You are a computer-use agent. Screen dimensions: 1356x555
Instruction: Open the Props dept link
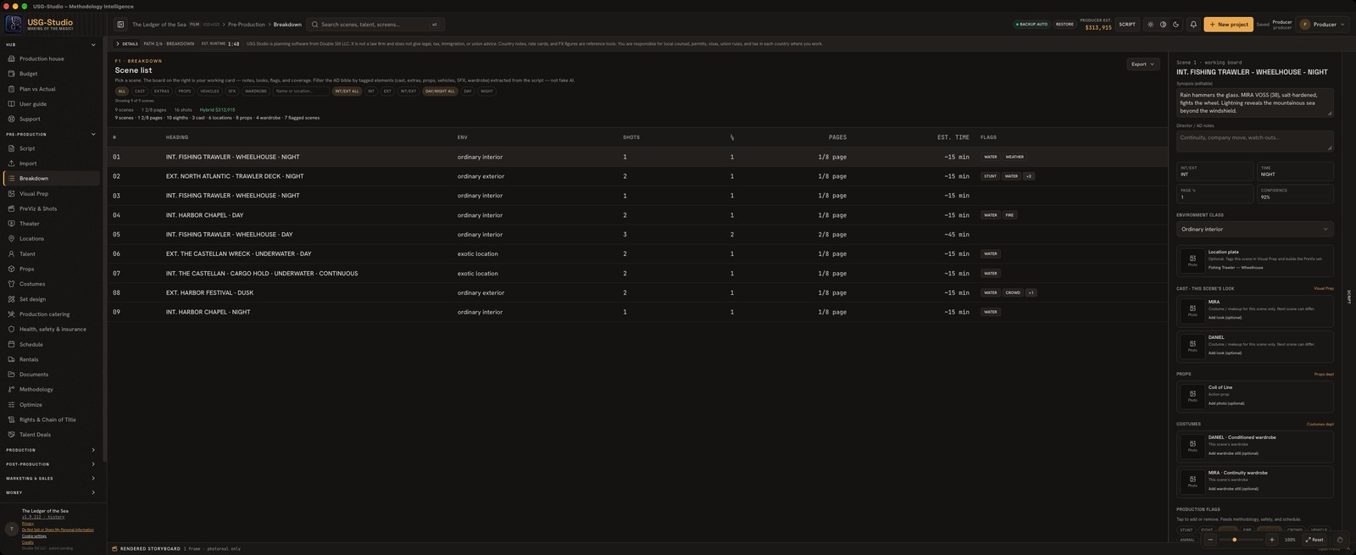[x=1324, y=374]
